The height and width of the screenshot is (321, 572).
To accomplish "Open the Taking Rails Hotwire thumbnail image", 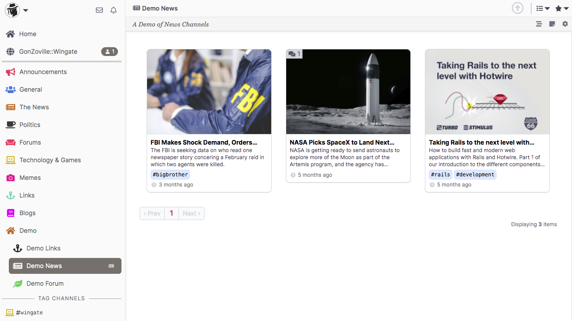I will coord(487,92).
